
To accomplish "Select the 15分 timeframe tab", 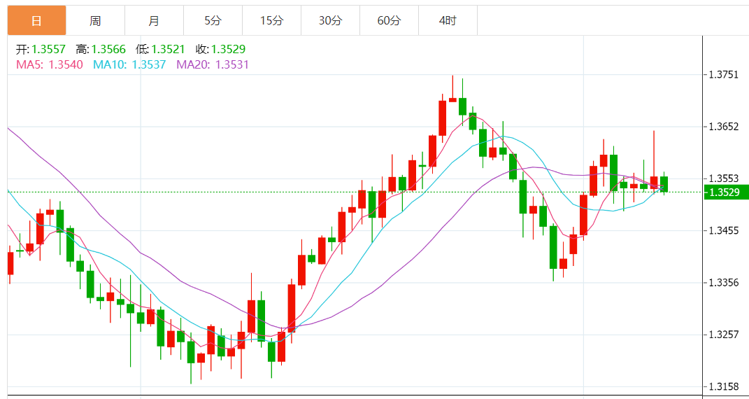I will [271, 21].
